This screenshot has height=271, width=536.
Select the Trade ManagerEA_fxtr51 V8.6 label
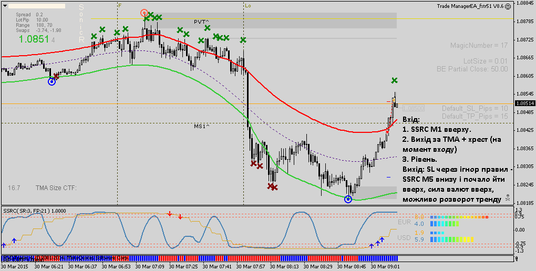coord(470,6)
